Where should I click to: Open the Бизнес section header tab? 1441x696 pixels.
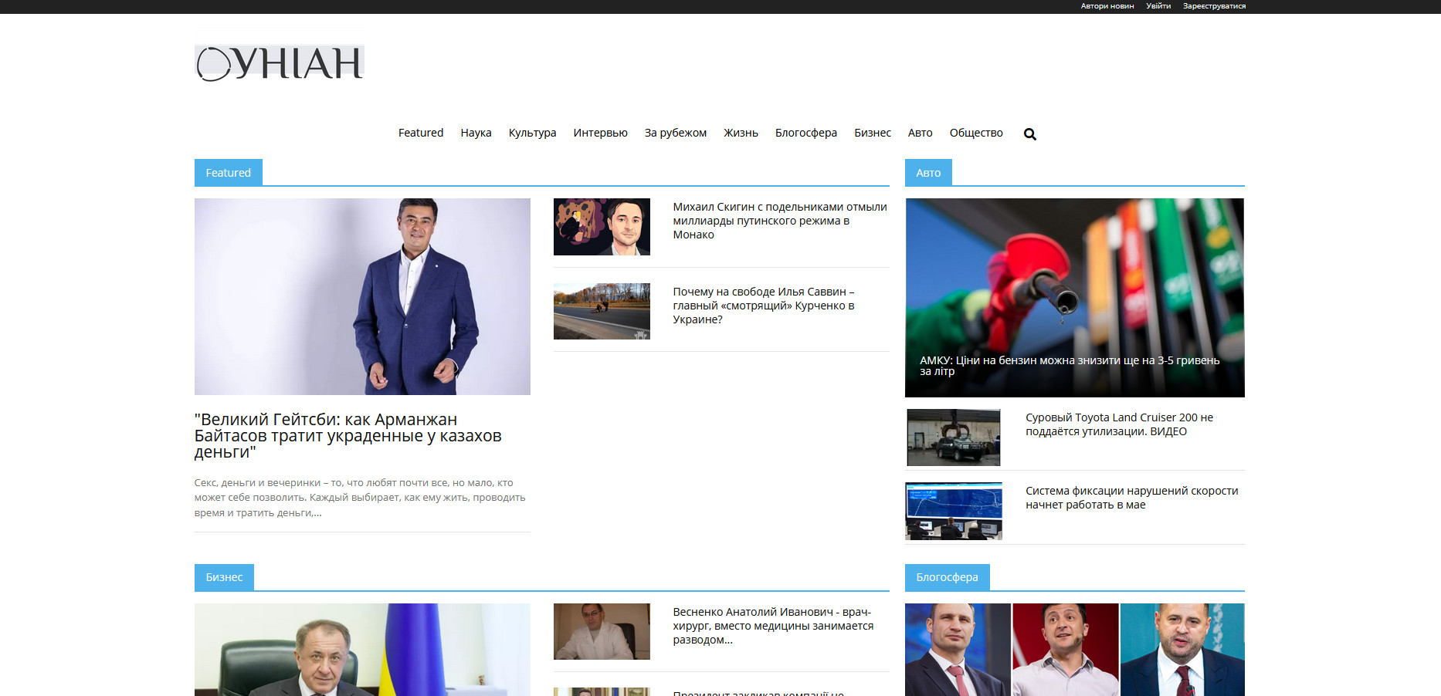[224, 577]
